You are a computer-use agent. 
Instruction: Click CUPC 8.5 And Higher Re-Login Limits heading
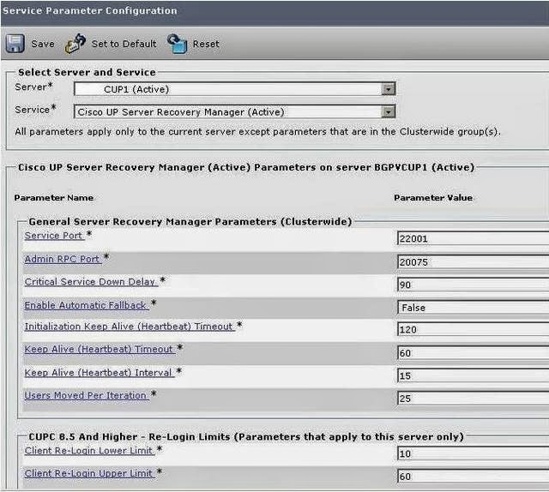[246, 437]
